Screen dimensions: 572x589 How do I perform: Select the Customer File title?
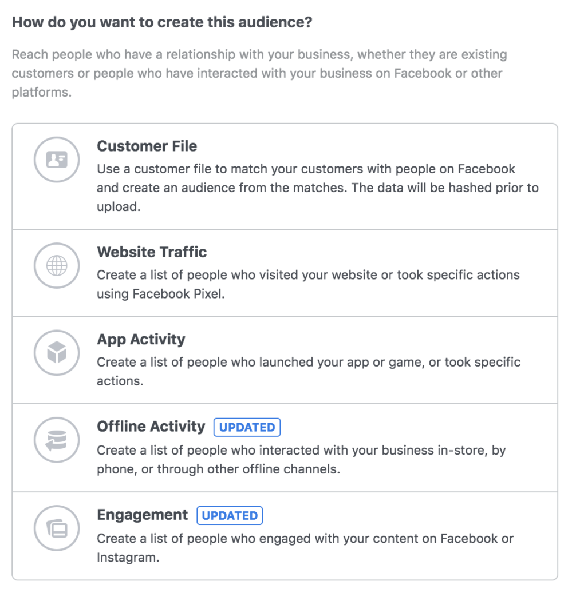click(x=147, y=146)
